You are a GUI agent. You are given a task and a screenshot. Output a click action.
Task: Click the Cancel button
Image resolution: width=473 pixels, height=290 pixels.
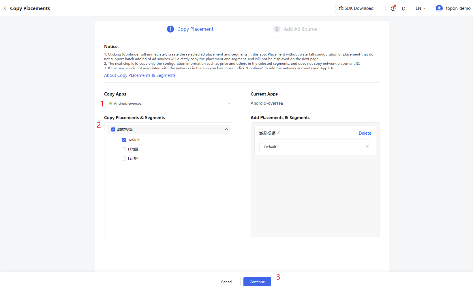[x=226, y=282]
